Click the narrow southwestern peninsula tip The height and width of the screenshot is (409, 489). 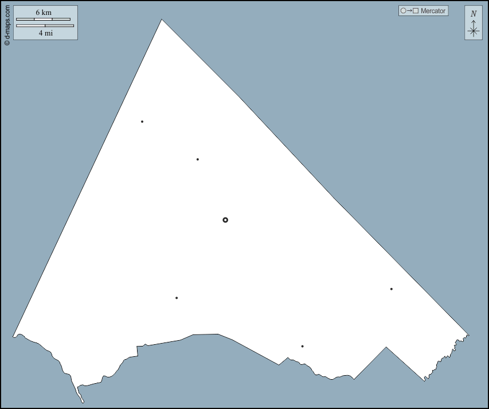[x=82, y=401]
